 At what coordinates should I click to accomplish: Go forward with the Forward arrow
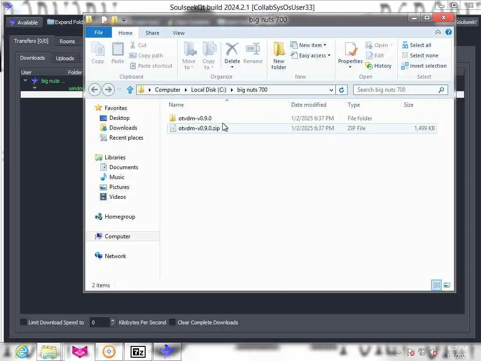coord(108,90)
